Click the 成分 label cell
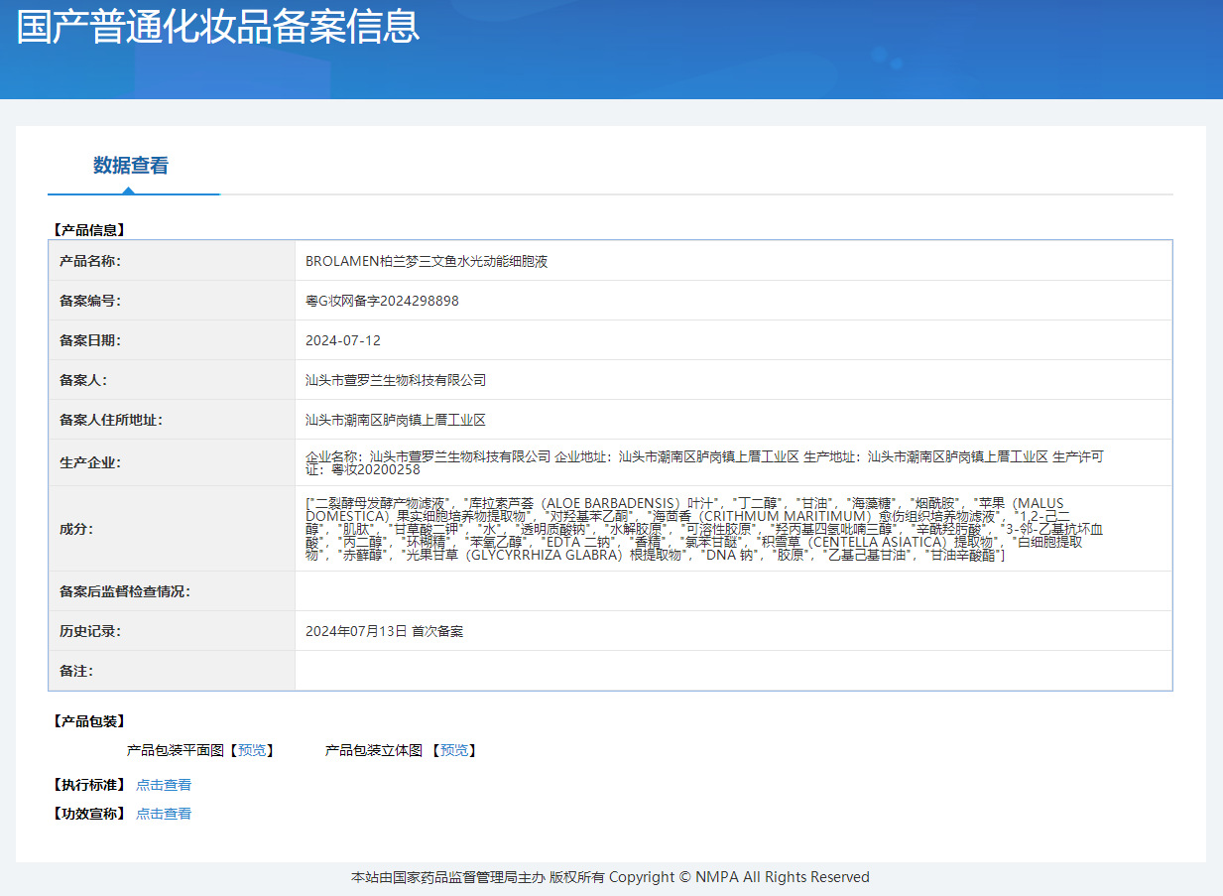The image size is (1223, 896). (x=172, y=529)
